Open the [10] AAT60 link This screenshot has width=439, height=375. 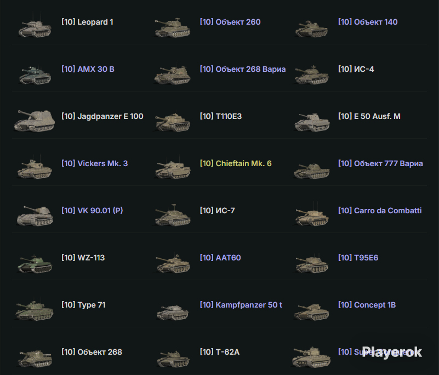click(x=220, y=258)
